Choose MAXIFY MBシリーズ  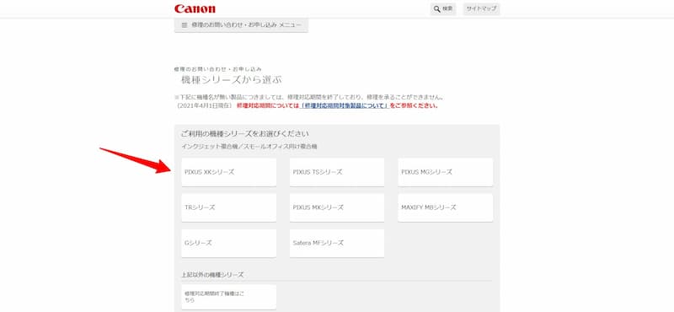pyautogui.click(x=446, y=207)
